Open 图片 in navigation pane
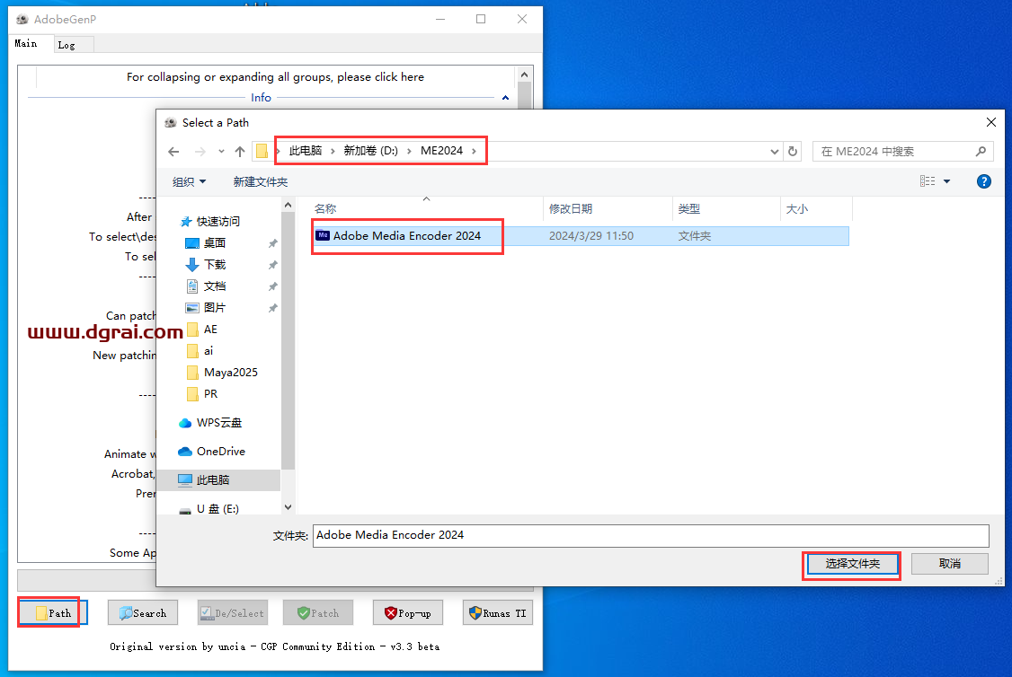This screenshot has height=677, width=1012. (x=214, y=308)
